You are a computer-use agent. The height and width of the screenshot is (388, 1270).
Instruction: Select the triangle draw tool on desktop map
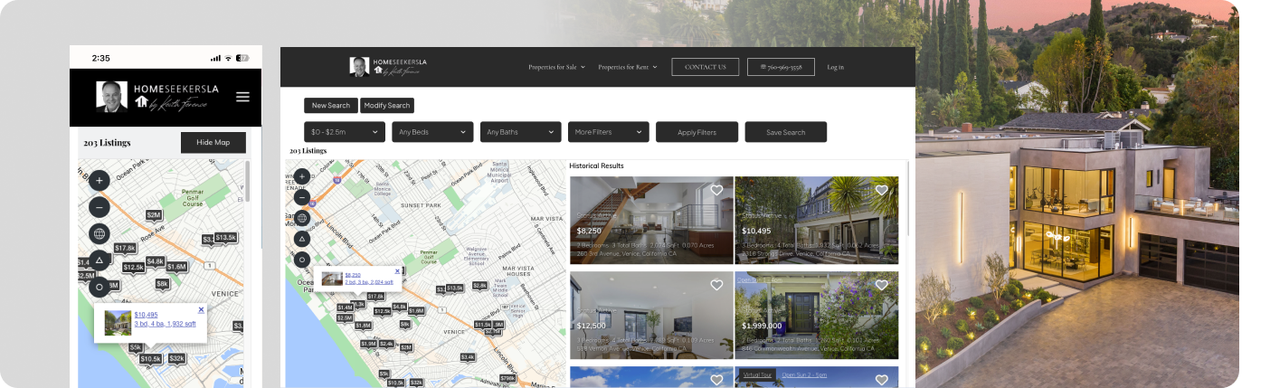(x=302, y=239)
